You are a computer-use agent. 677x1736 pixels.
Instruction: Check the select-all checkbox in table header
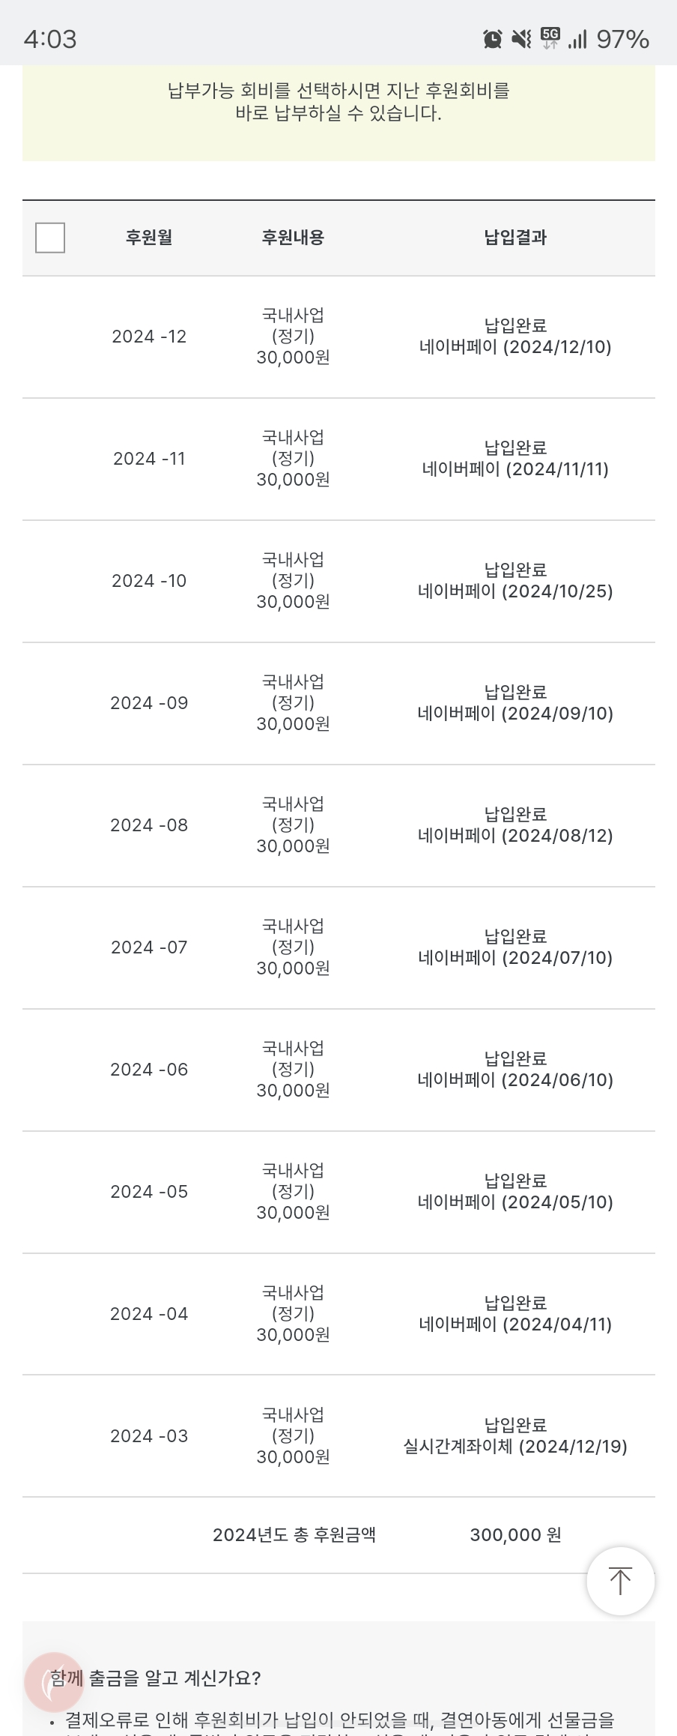50,238
